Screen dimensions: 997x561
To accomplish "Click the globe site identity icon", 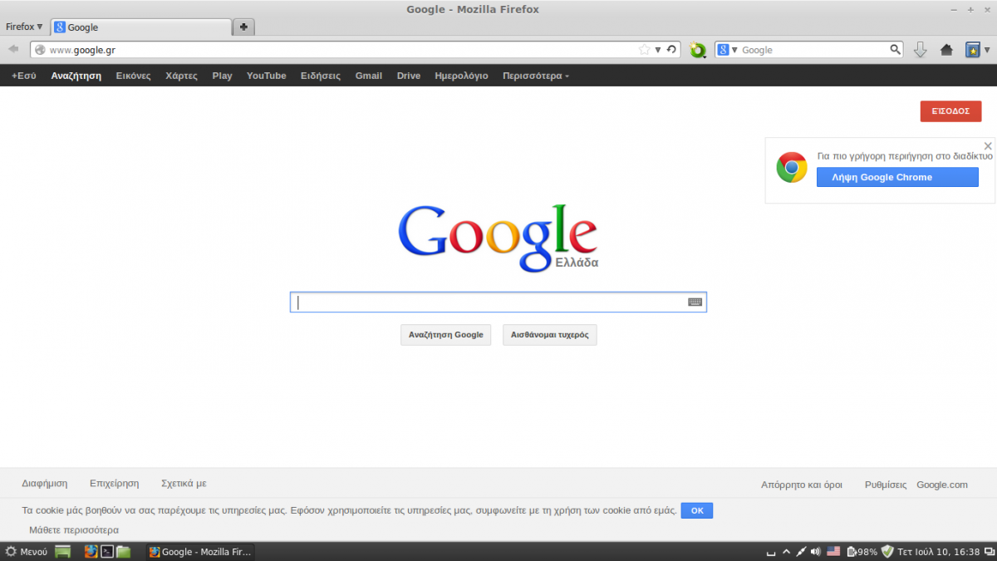I will (39, 50).
